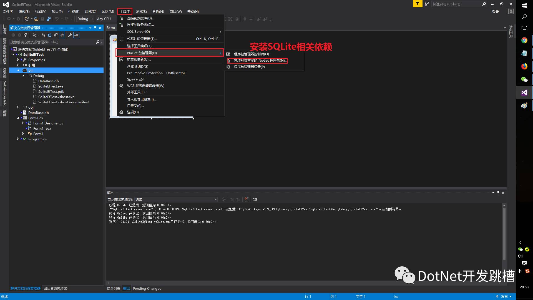Viewport: 533px width, 300px height.
Task: Open the Solution Explorer window options arrow
Action: click(x=90, y=28)
